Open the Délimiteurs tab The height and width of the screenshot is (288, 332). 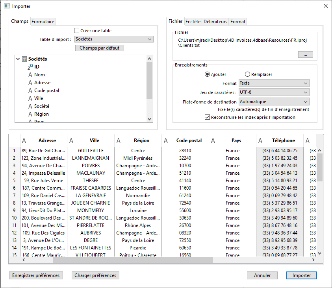(215, 22)
